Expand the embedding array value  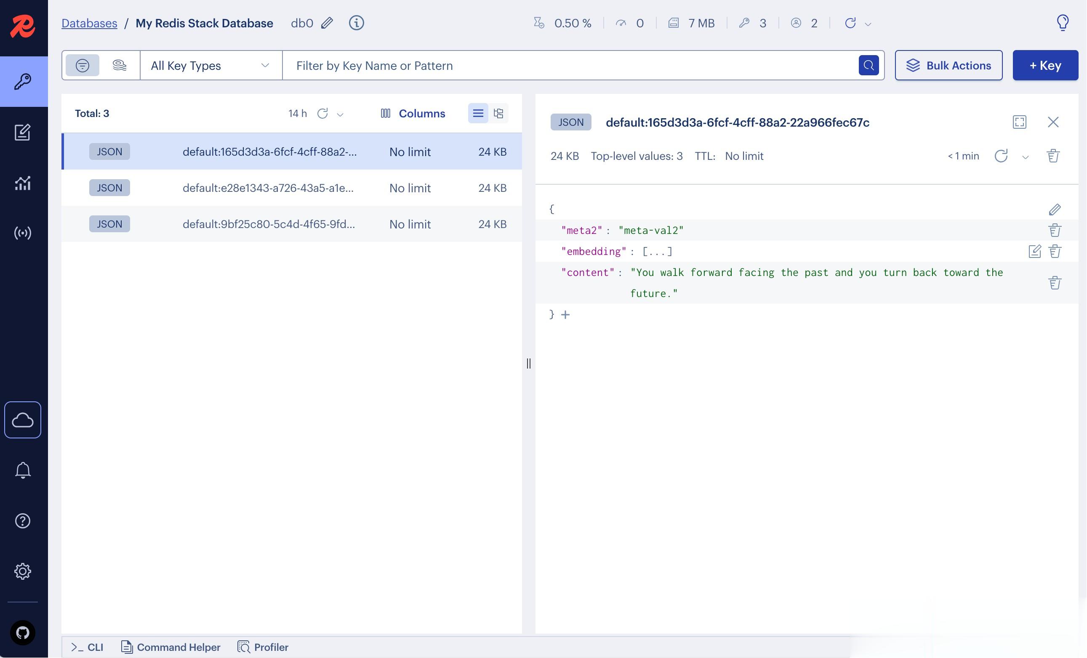click(x=657, y=251)
